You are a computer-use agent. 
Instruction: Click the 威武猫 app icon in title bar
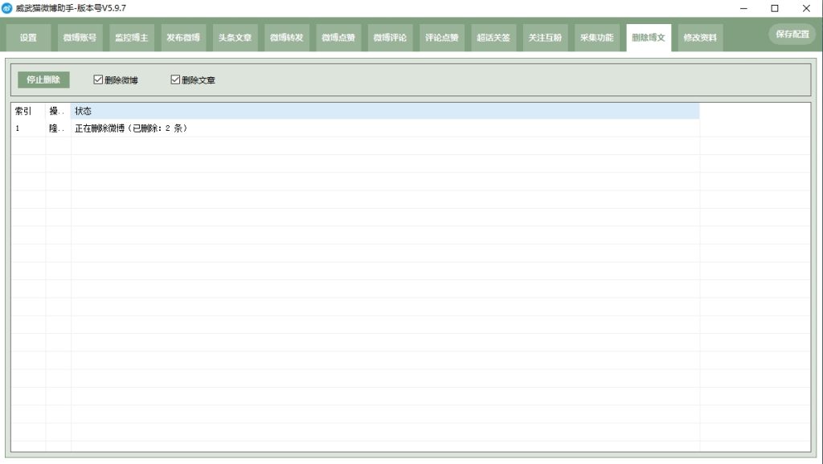point(7,8)
